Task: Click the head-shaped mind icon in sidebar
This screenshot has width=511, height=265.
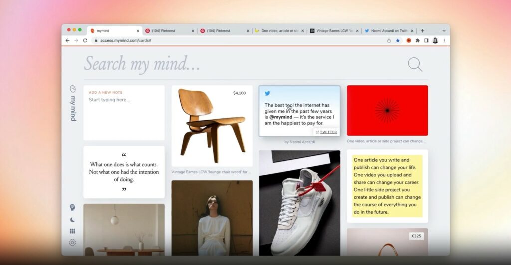Action: click(x=73, y=207)
